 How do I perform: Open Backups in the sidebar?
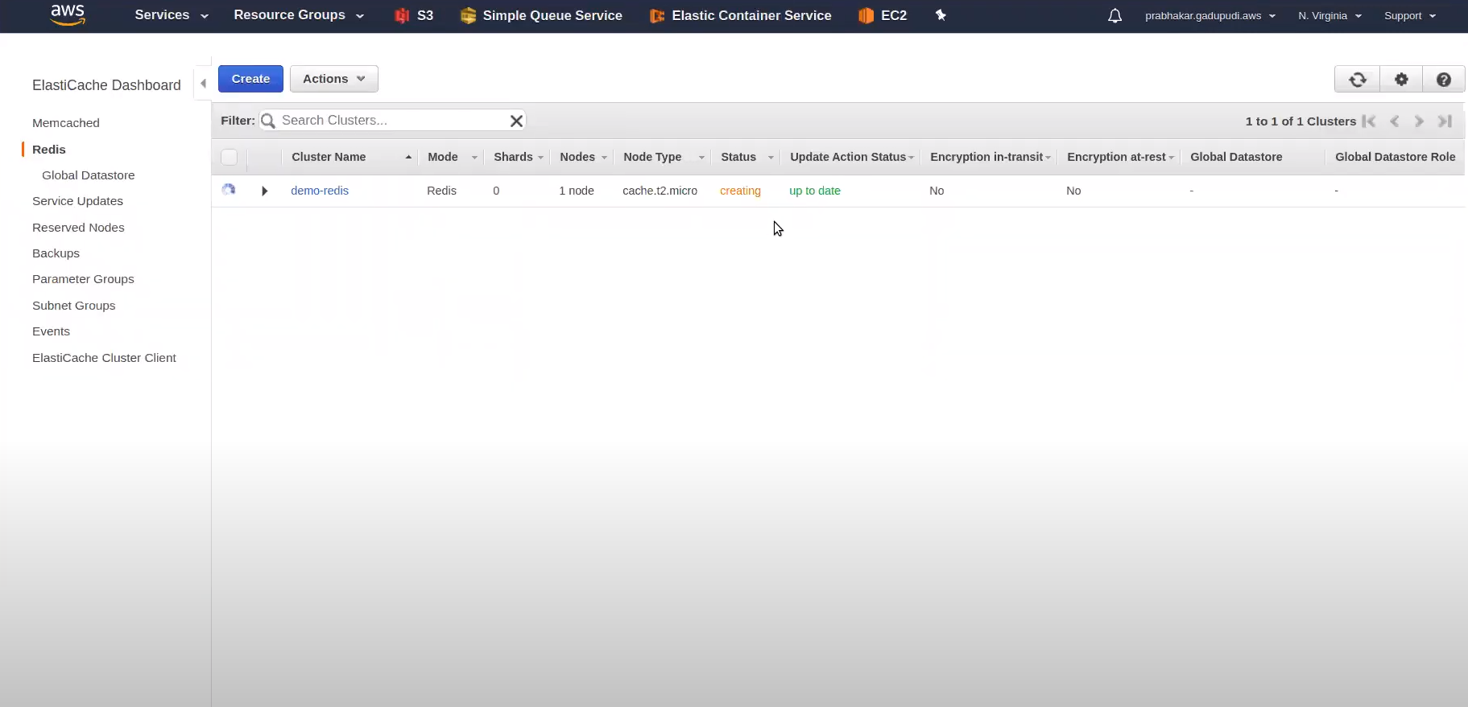56,253
